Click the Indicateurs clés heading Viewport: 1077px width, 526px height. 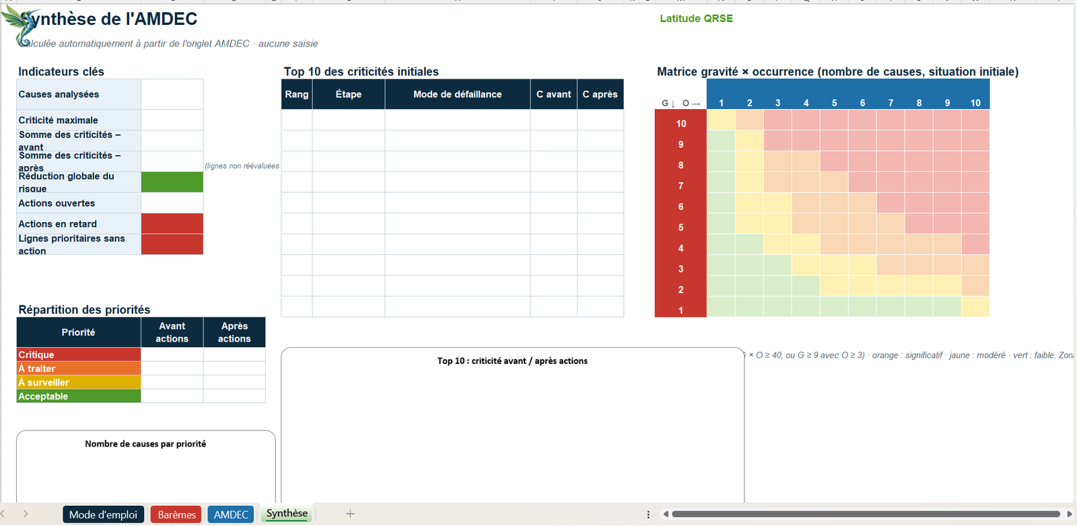61,72
